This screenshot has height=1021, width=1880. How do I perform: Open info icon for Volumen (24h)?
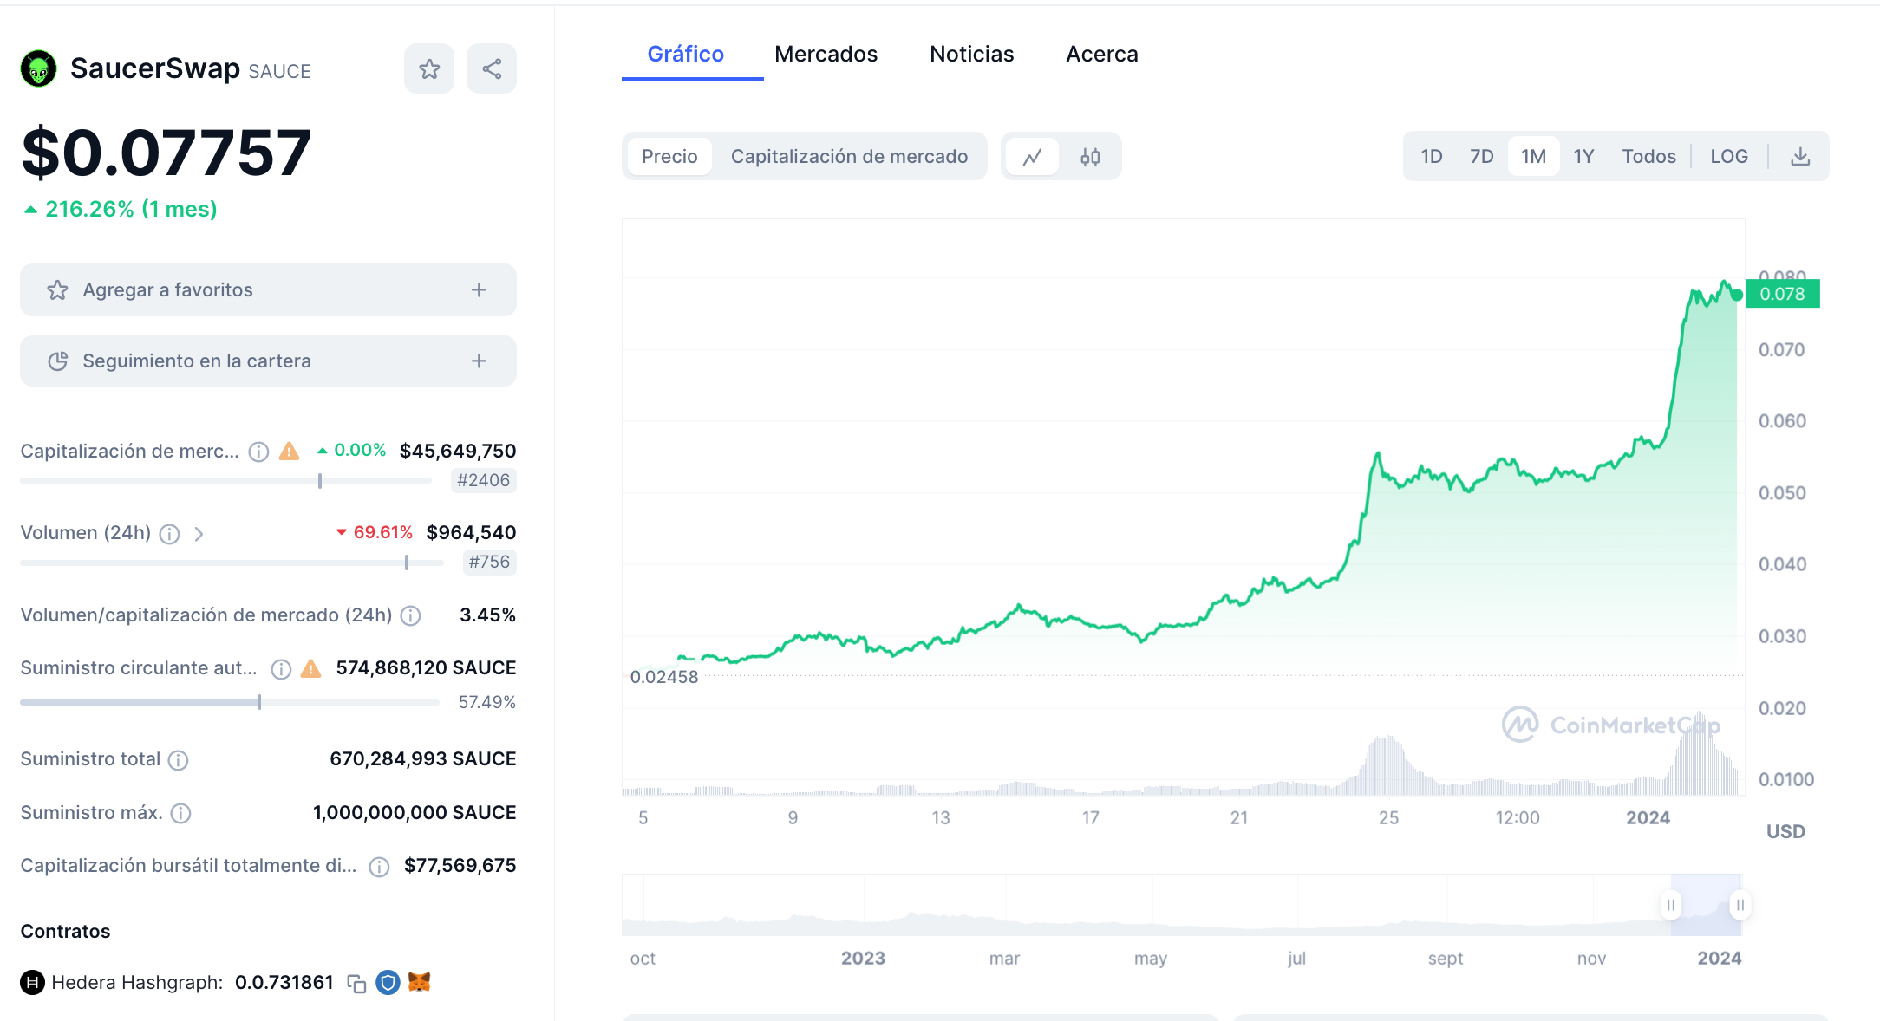coord(170,534)
